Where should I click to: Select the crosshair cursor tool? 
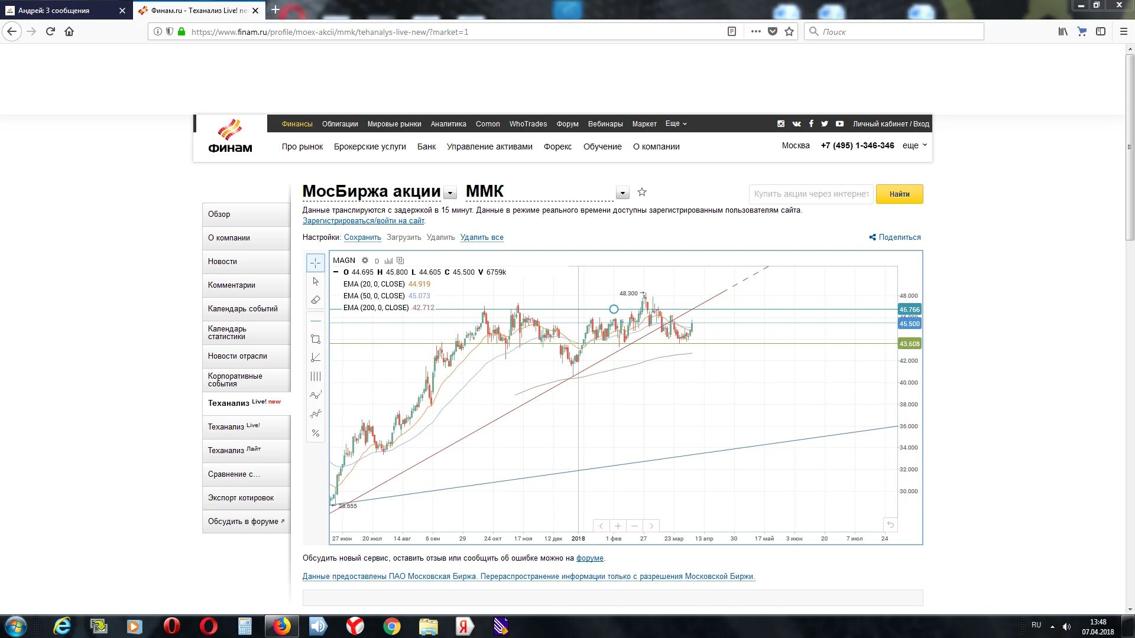(x=316, y=263)
